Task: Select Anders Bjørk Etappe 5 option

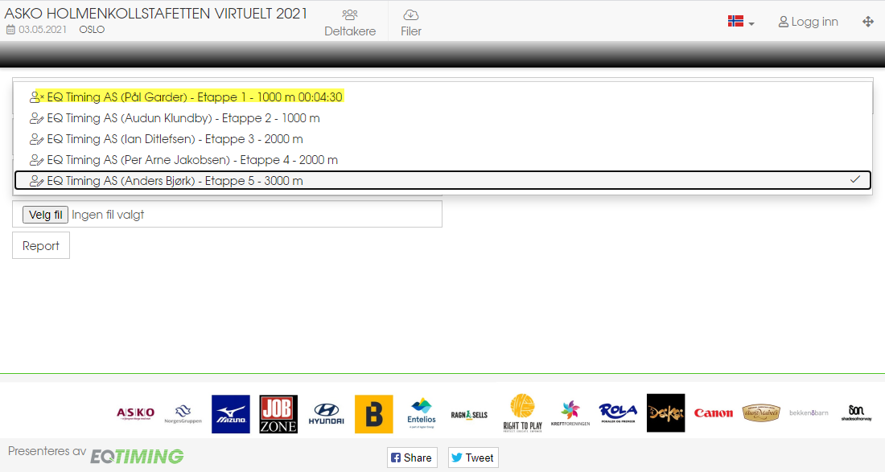Action: tap(442, 180)
